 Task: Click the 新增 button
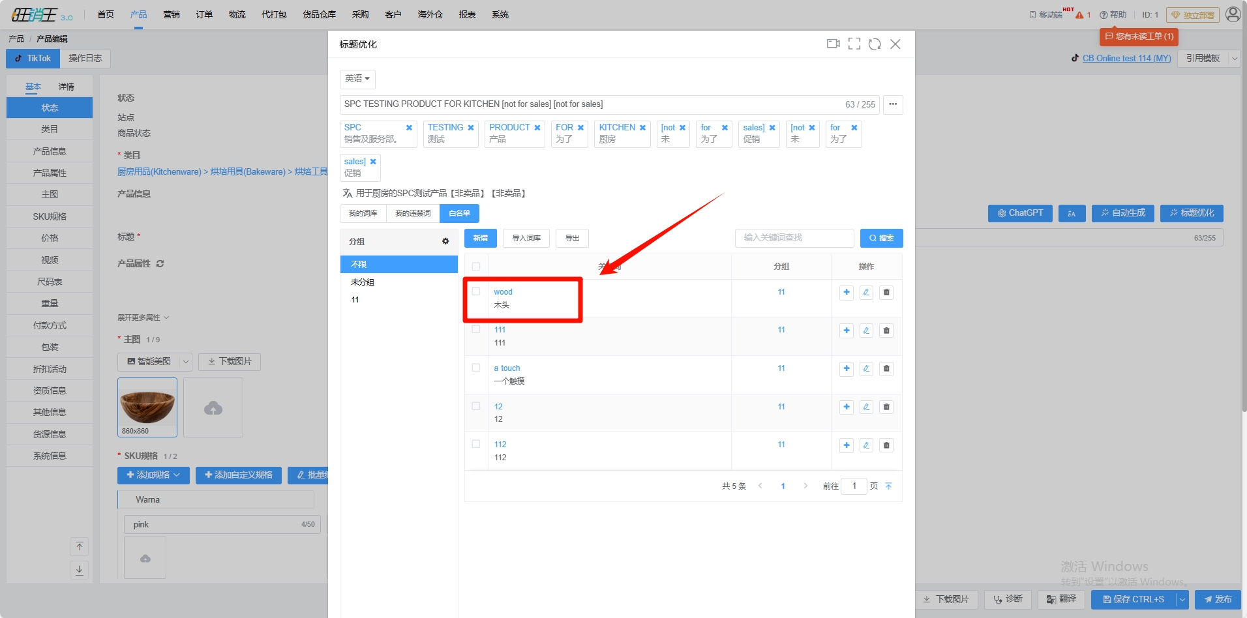[x=480, y=239]
